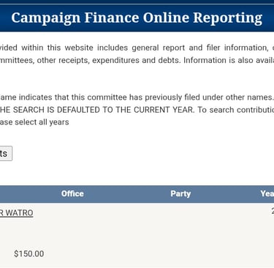The width and height of the screenshot is (274, 268).
Task: Select the $150.00 amount in the results
Action: tap(29, 253)
